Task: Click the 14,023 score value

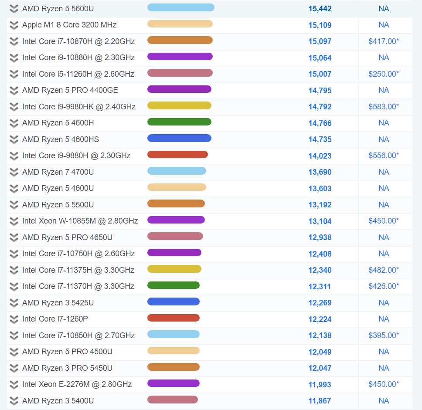Action: click(x=320, y=156)
